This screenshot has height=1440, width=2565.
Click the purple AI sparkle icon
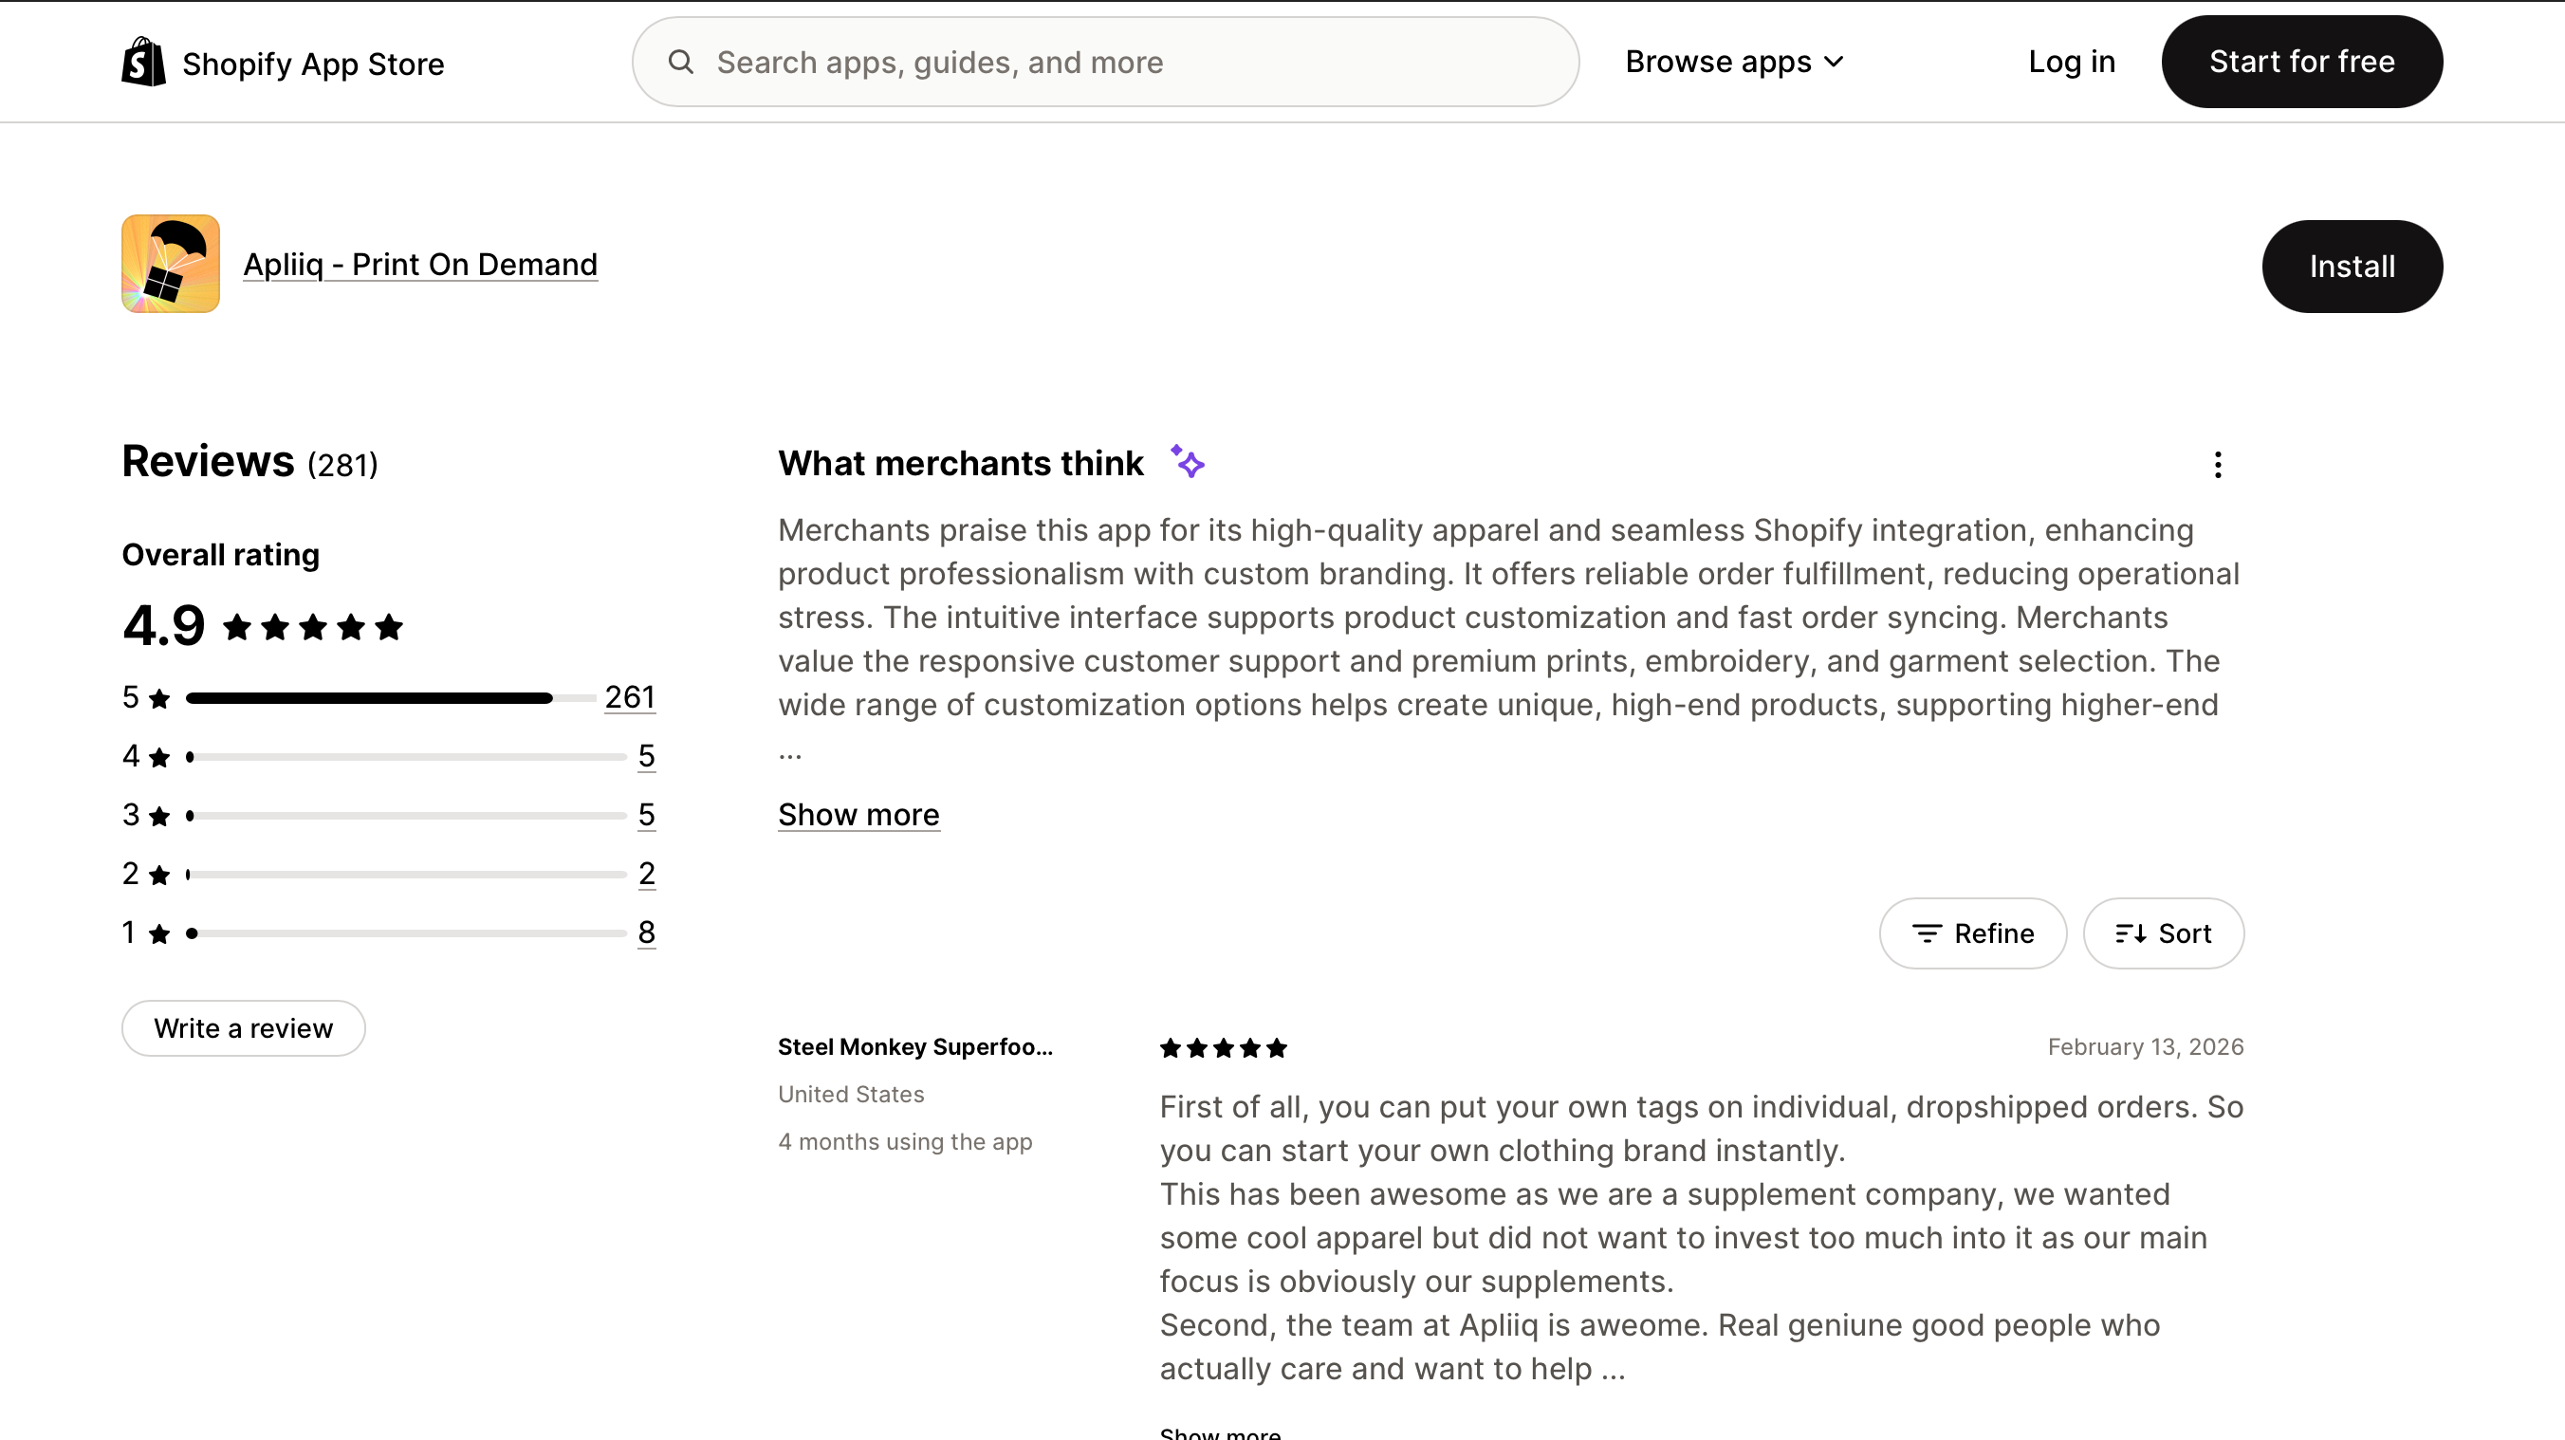point(1187,462)
